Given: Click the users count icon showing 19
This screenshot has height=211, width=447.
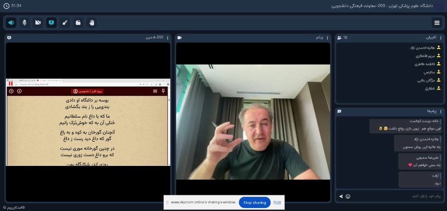Looking at the screenshot, I should (340, 38).
